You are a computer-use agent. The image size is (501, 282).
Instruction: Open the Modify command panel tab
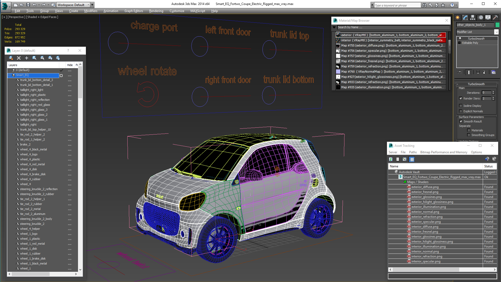click(x=465, y=17)
